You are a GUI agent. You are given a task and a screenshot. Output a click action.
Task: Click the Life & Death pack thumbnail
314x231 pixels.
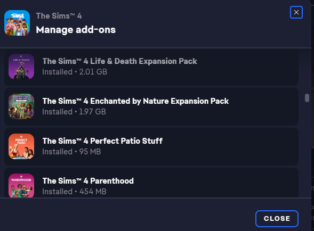[x=21, y=67]
